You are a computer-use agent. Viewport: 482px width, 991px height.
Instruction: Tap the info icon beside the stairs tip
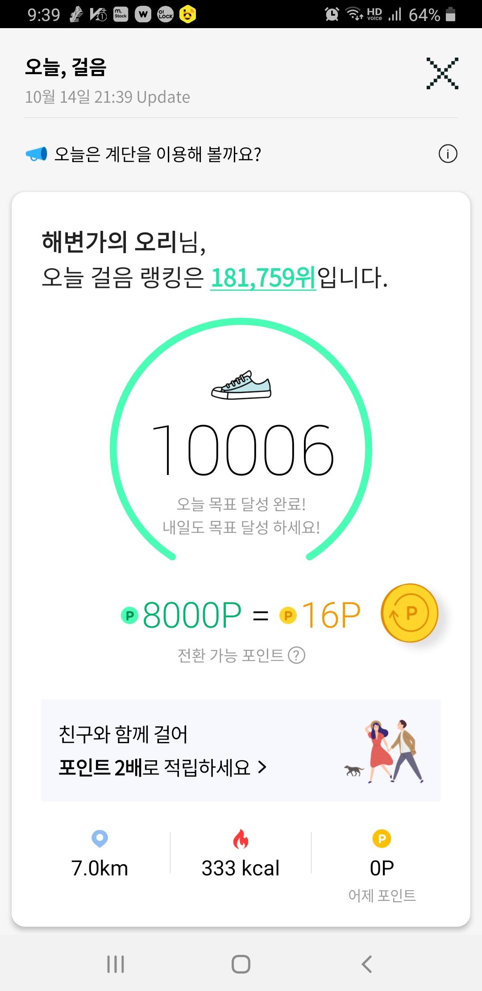[x=448, y=154]
